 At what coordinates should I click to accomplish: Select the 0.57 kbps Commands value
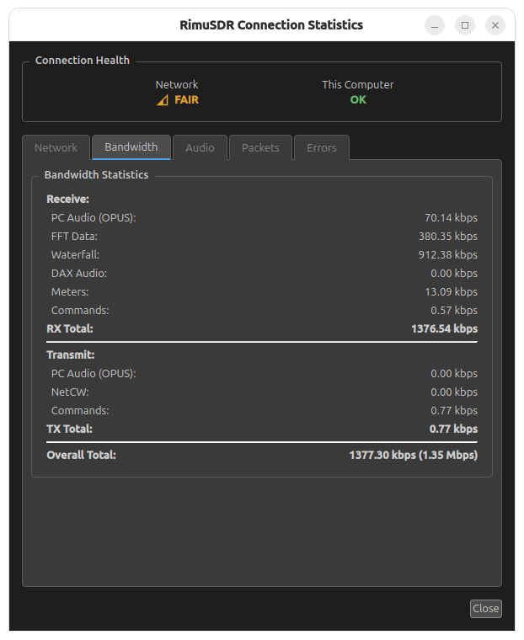[454, 311]
